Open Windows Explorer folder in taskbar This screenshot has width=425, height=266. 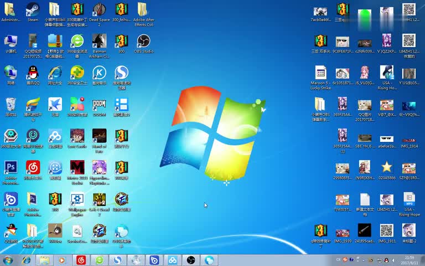(x=44, y=260)
